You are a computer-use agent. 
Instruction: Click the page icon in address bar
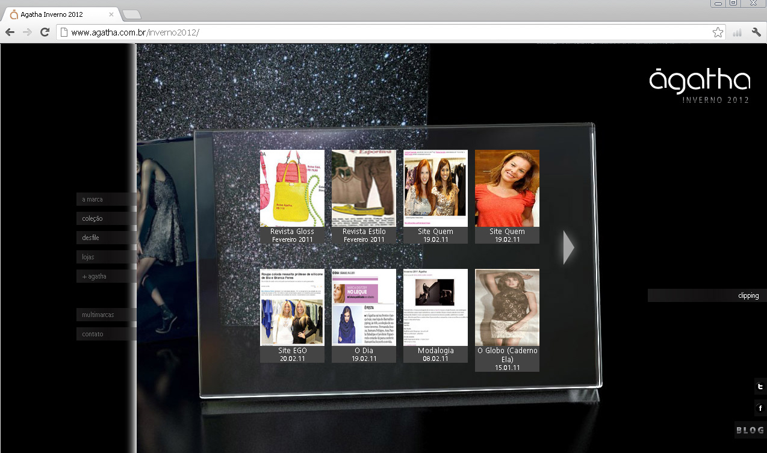click(64, 32)
